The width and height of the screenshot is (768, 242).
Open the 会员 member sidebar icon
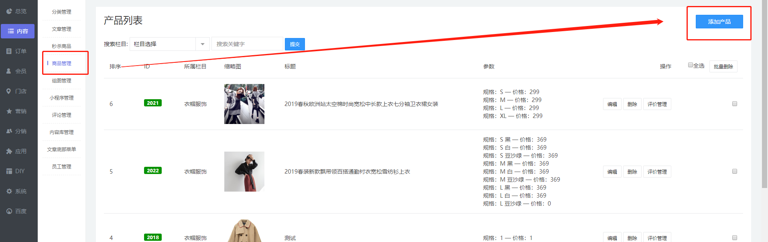coord(9,71)
